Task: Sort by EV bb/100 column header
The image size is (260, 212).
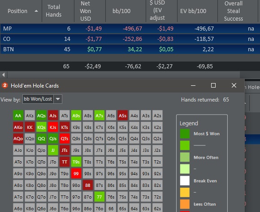Action: [x=193, y=11]
